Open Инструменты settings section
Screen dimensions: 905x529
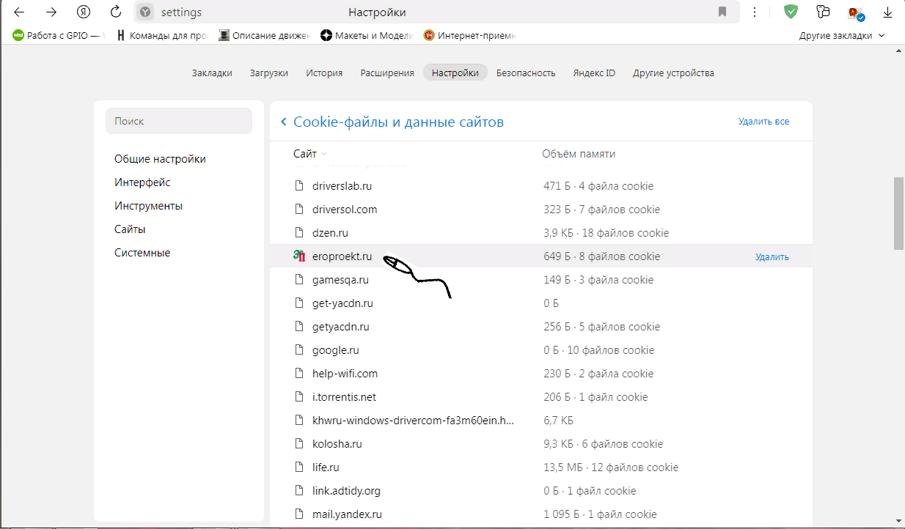pyautogui.click(x=148, y=206)
